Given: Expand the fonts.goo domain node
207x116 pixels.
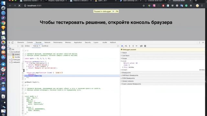Looking at the screenshot, I should (10, 60).
